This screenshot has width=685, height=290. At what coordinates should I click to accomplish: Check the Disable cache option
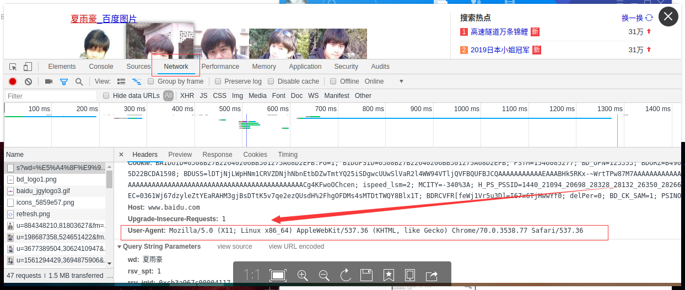coord(271,81)
